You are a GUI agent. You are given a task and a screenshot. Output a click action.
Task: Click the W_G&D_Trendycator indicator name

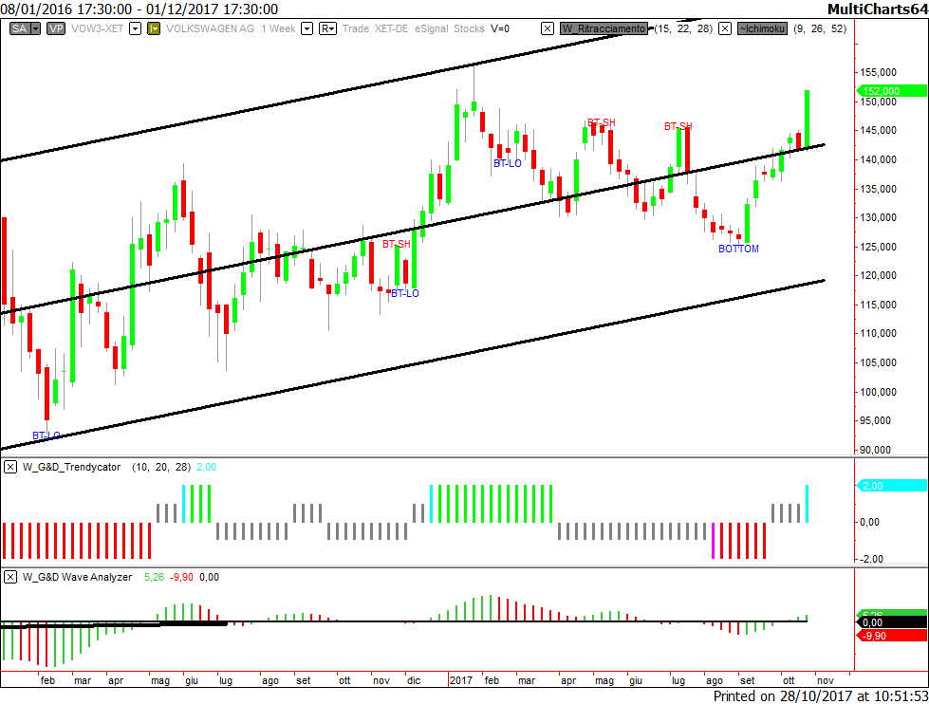pos(72,467)
